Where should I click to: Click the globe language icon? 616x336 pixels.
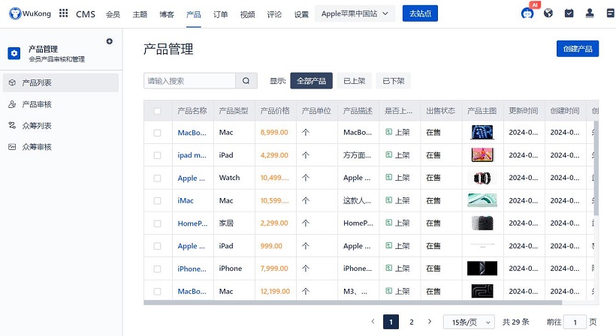coord(548,13)
